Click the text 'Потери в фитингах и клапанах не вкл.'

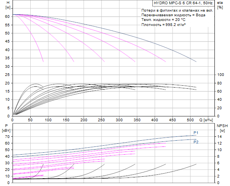click(x=177, y=10)
